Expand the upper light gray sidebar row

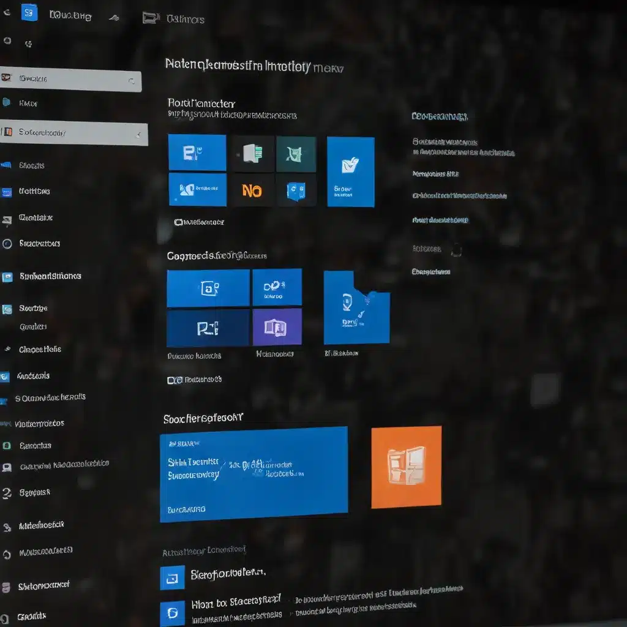pos(132,81)
